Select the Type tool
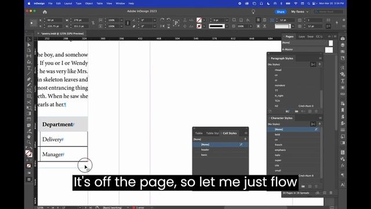 pyautogui.click(x=29, y=68)
